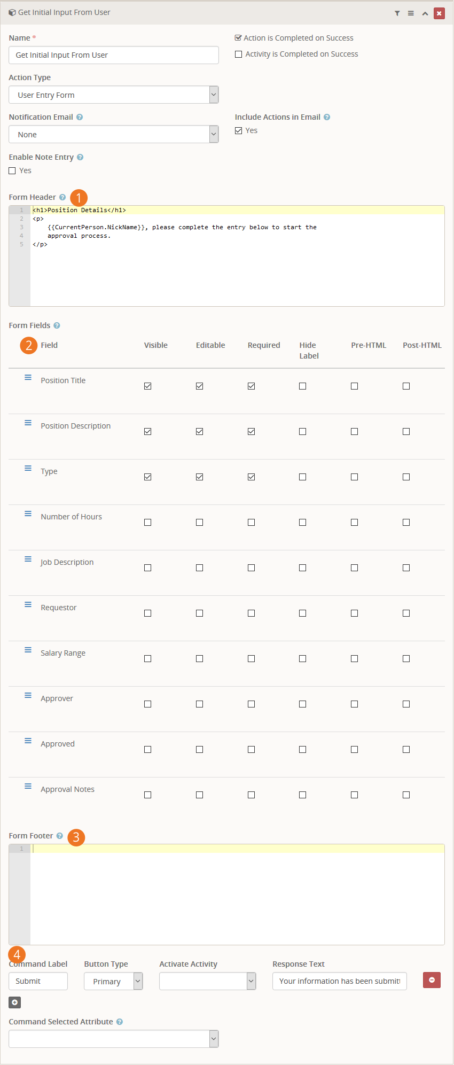Grab the reorder handle for Position Title
The height and width of the screenshot is (1065, 454).
tap(28, 377)
